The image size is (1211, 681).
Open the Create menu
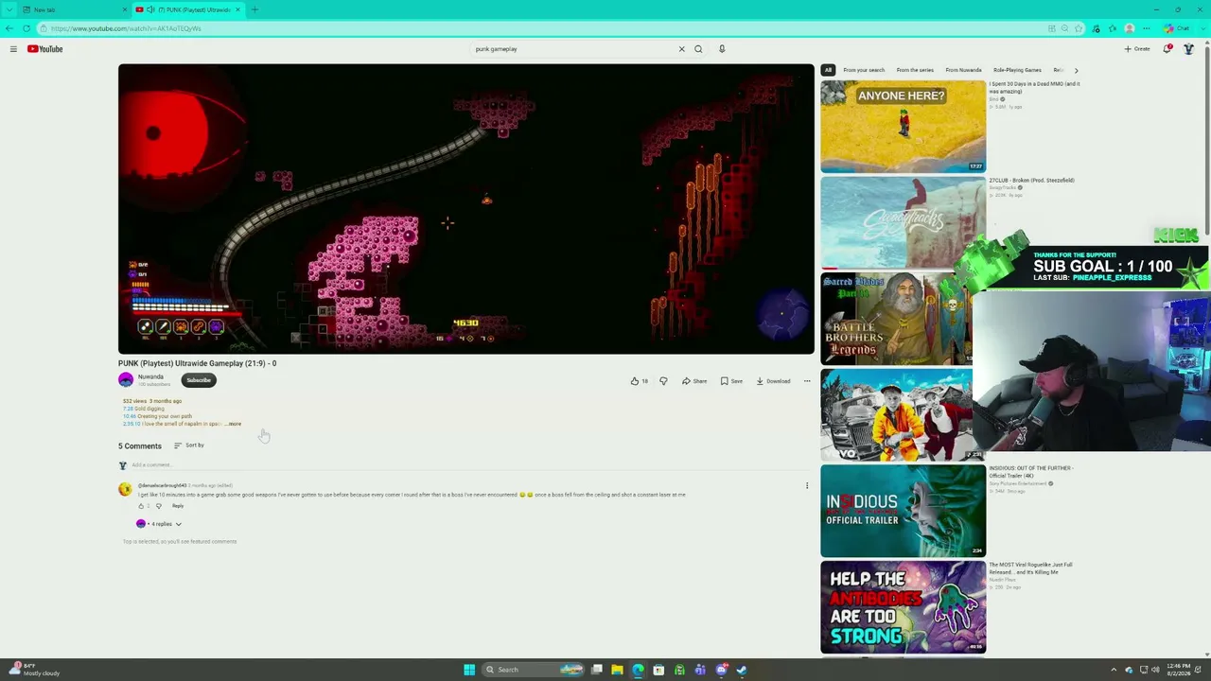(x=1137, y=49)
